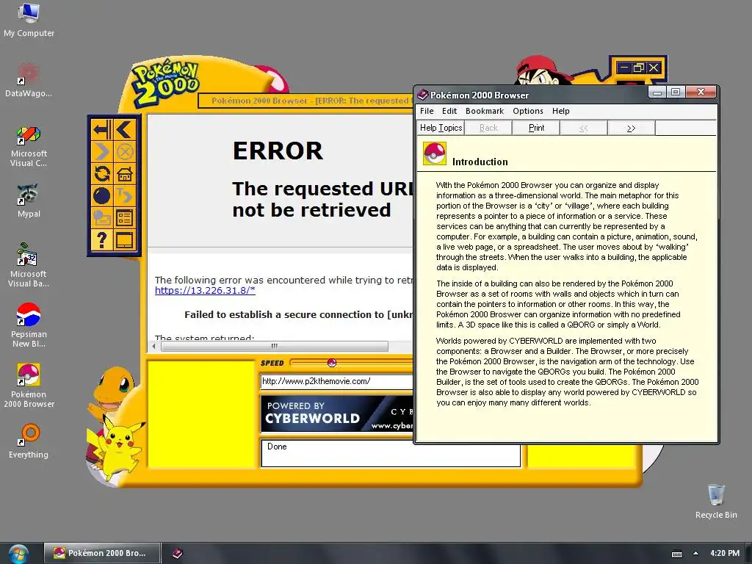Click the restore icon in the yellow Pokémon frame

[x=638, y=68]
